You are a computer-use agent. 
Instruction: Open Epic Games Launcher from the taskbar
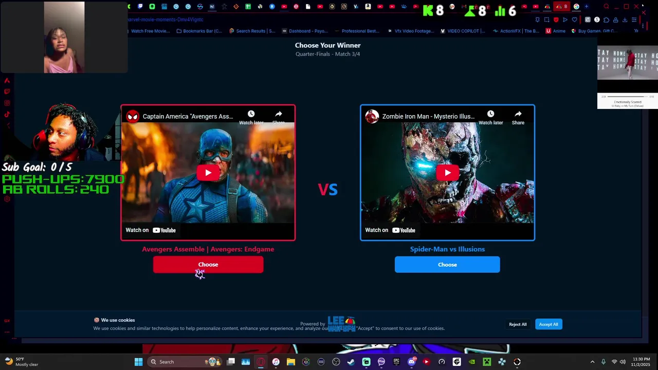396,362
